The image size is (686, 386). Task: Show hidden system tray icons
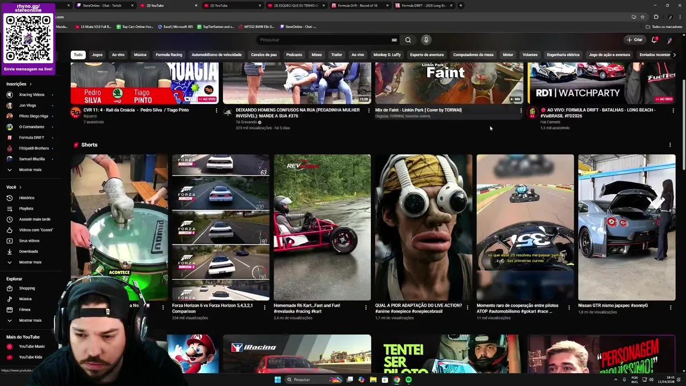coord(616,380)
